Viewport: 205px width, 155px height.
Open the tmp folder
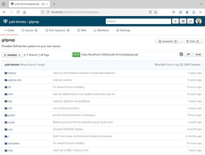pyautogui.click(x=10, y=150)
